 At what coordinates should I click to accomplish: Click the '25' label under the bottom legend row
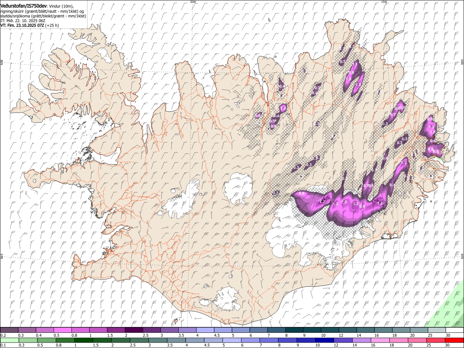[428, 345]
